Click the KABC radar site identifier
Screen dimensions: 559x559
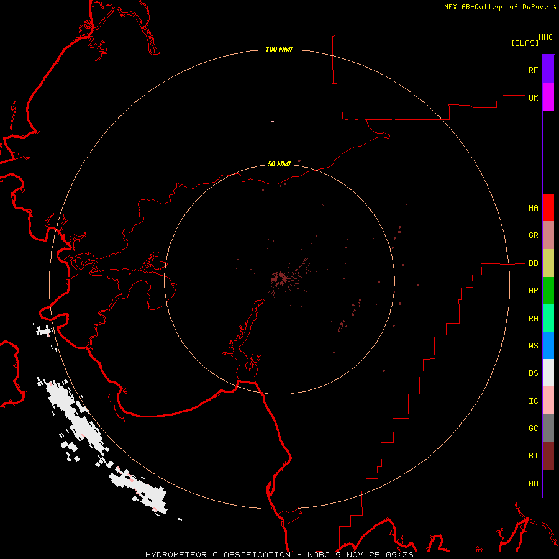click(x=319, y=555)
